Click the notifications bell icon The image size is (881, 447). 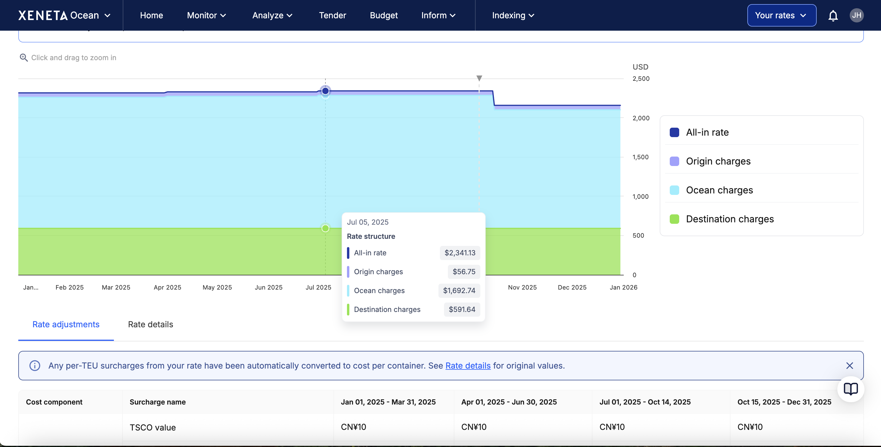click(x=833, y=16)
